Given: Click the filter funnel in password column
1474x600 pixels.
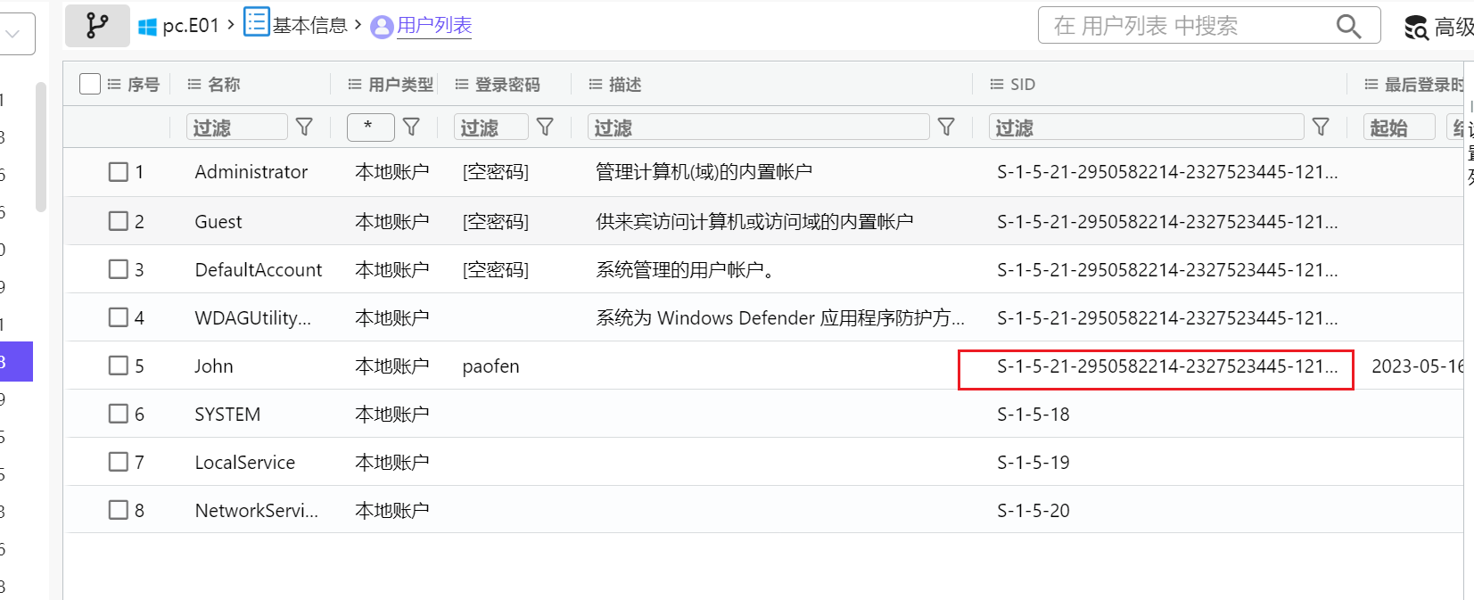Looking at the screenshot, I should [x=545, y=127].
